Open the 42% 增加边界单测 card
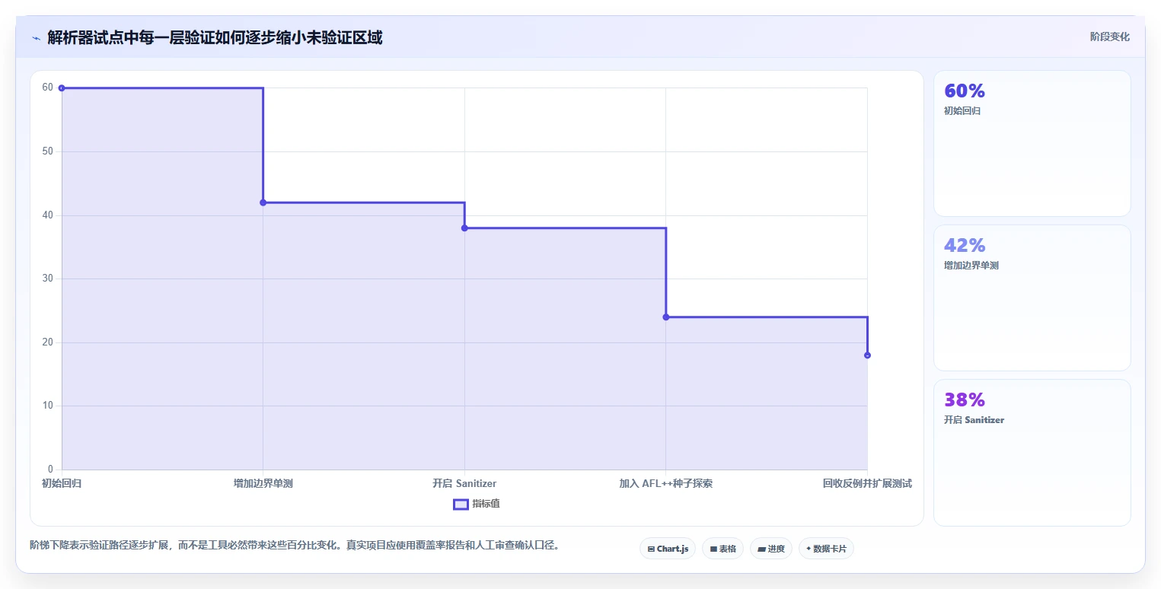Viewport: 1161px width, 589px height. (1032, 298)
